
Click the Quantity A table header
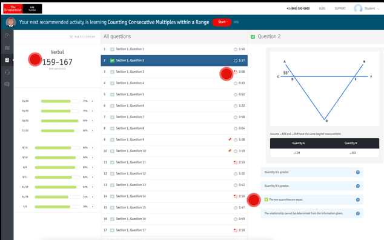[x=298, y=143]
